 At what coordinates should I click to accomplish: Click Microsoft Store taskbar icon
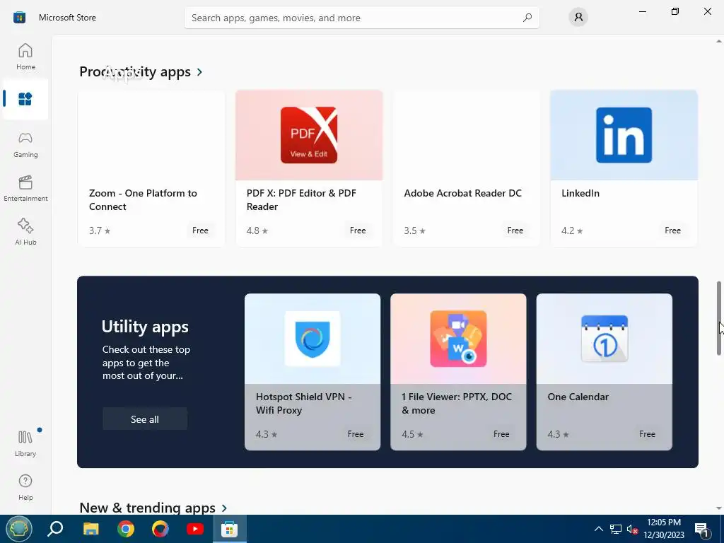(230, 529)
